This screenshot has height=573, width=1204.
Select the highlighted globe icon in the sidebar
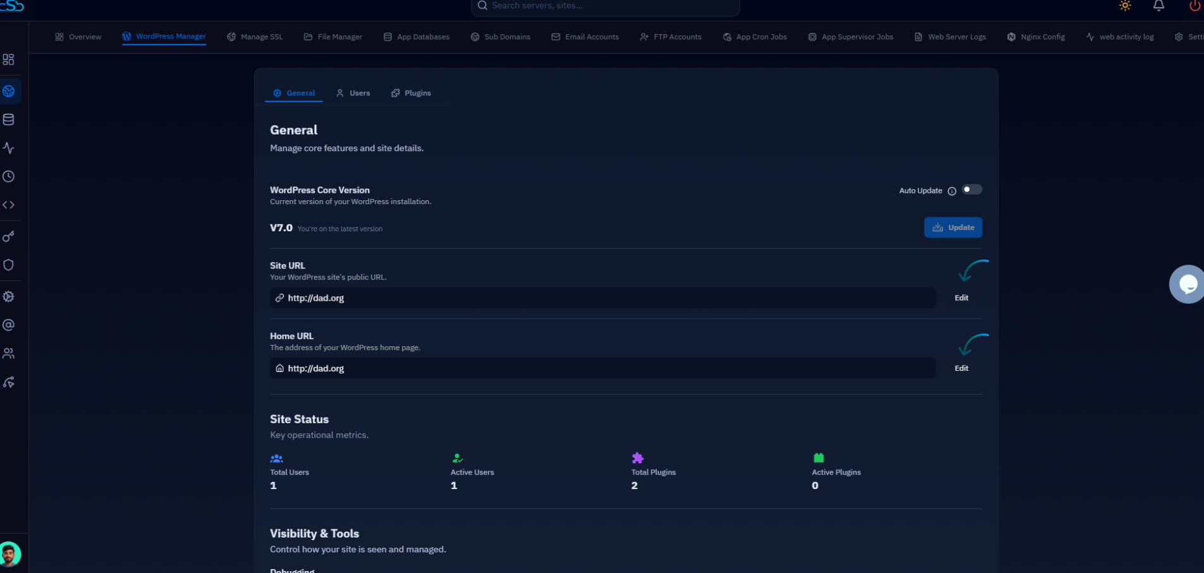coord(9,91)
